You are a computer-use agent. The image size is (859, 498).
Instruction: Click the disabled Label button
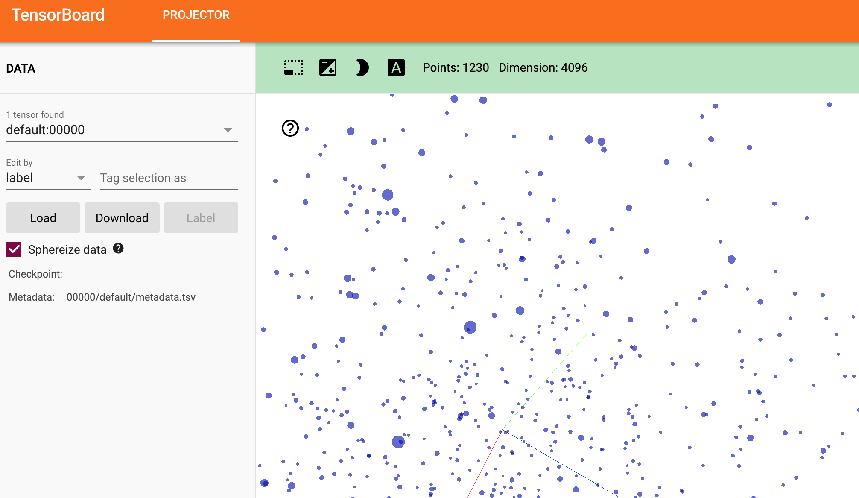click(201, 218)
